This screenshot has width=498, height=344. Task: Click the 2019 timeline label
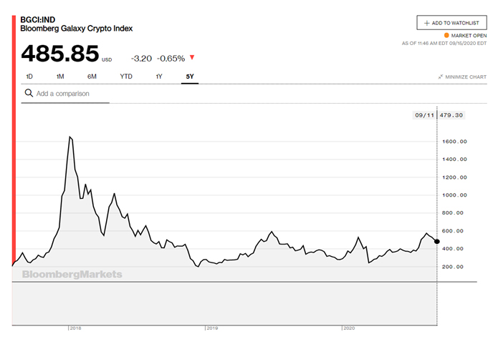(212, 328)
